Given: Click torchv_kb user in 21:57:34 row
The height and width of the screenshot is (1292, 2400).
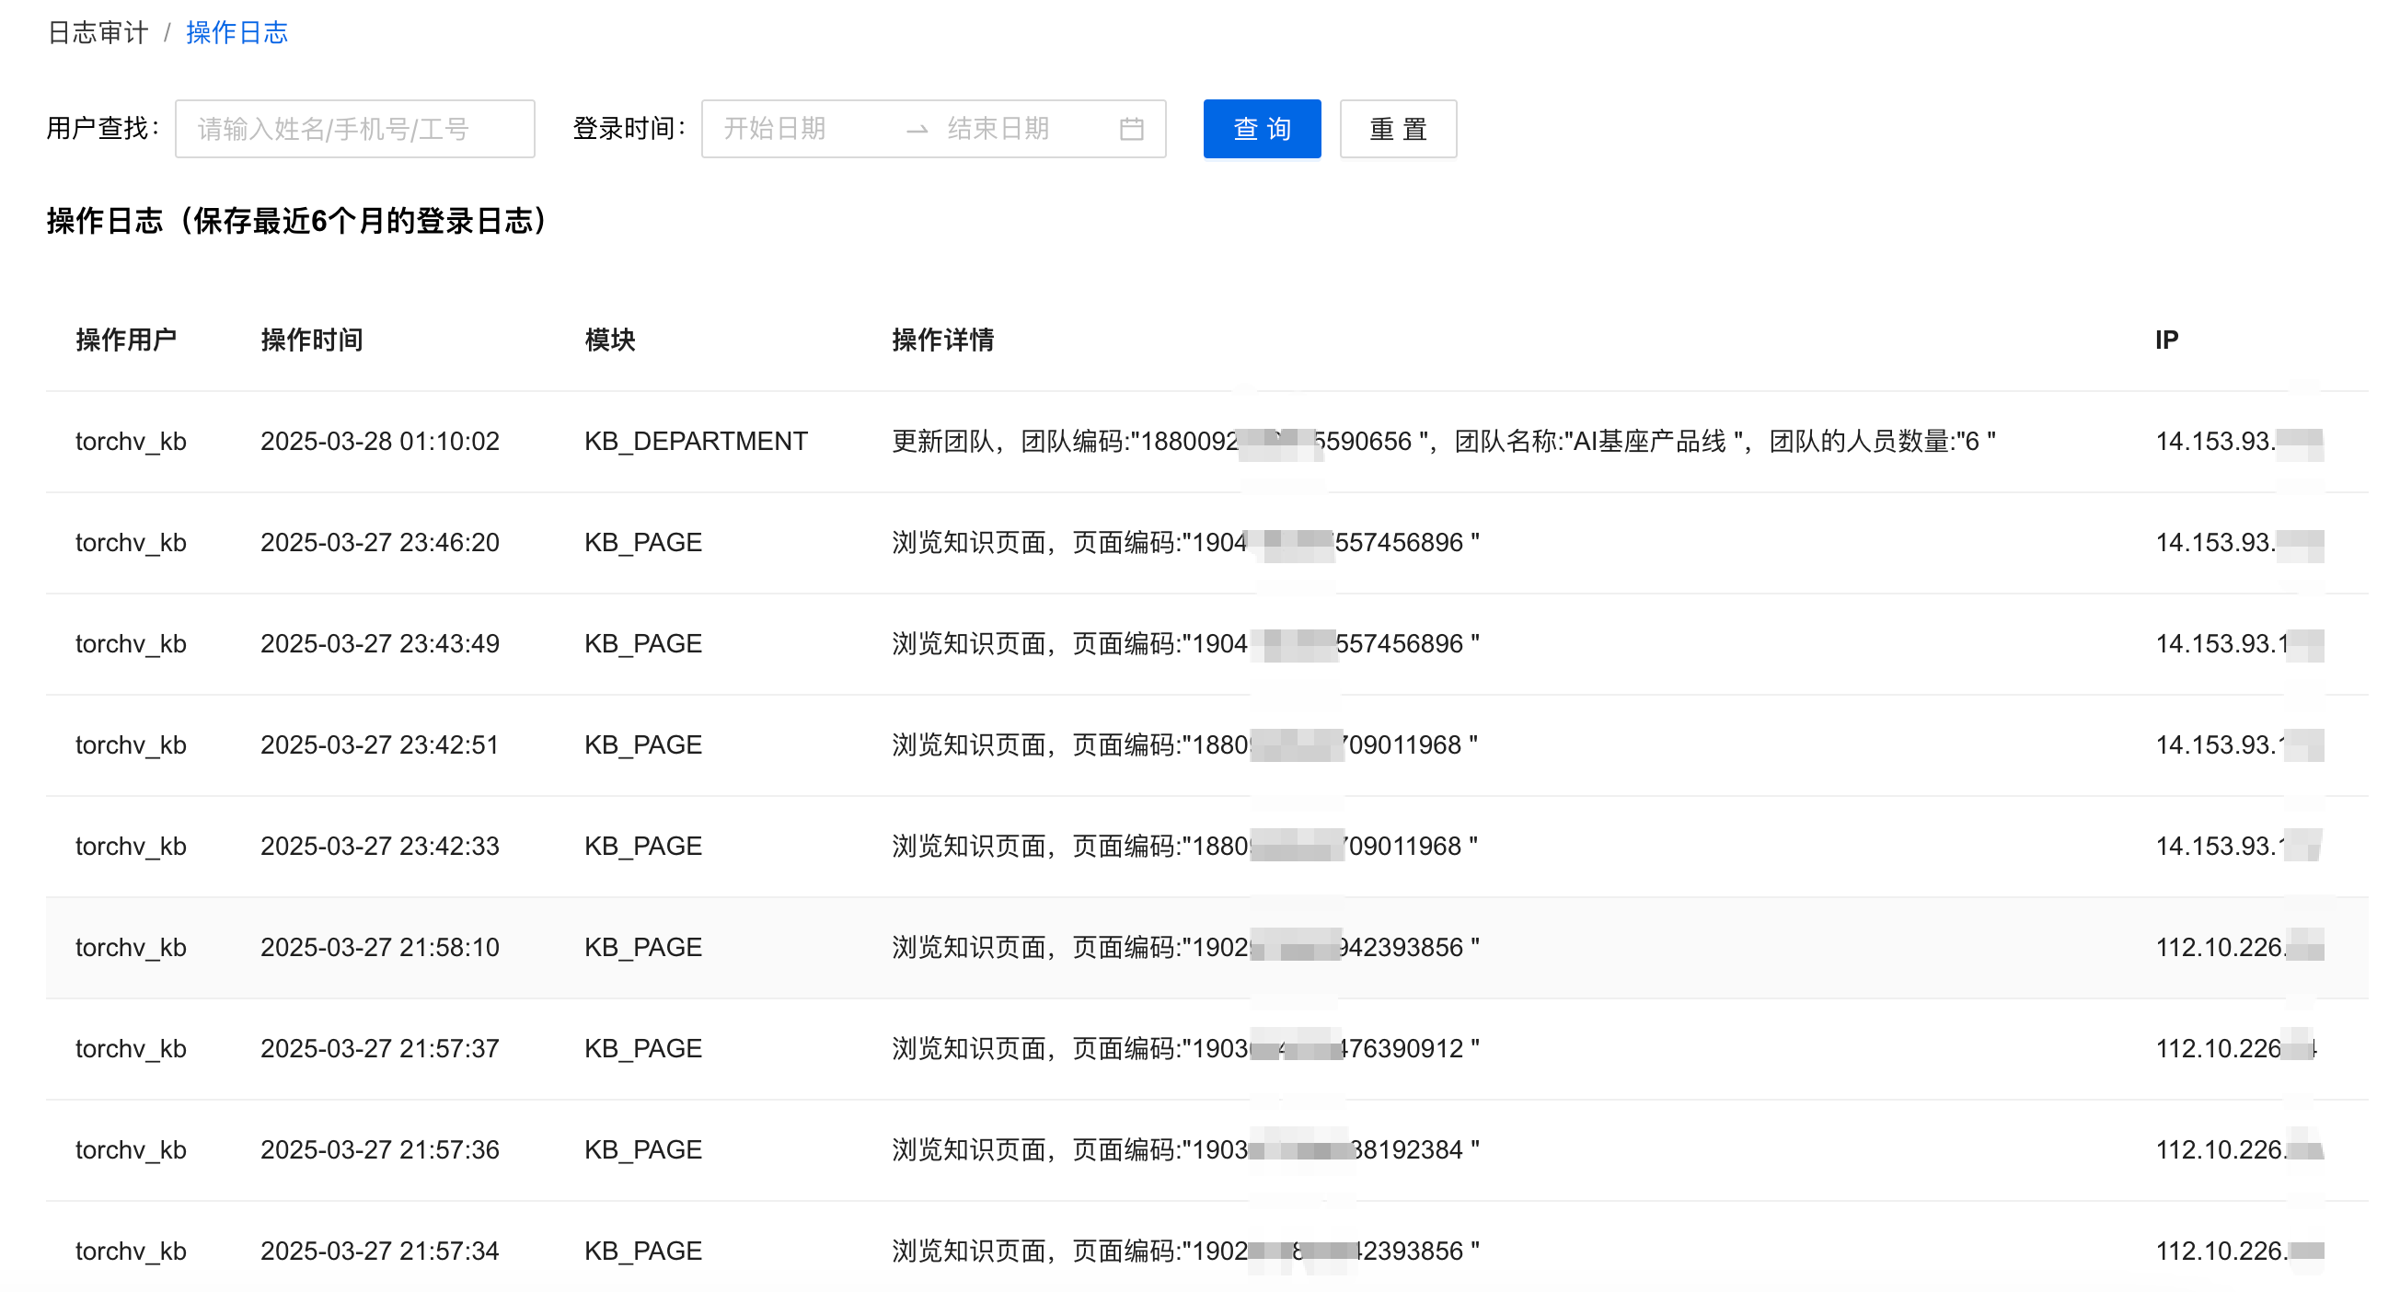Looking at the screenshot, I should [132, 1252].
